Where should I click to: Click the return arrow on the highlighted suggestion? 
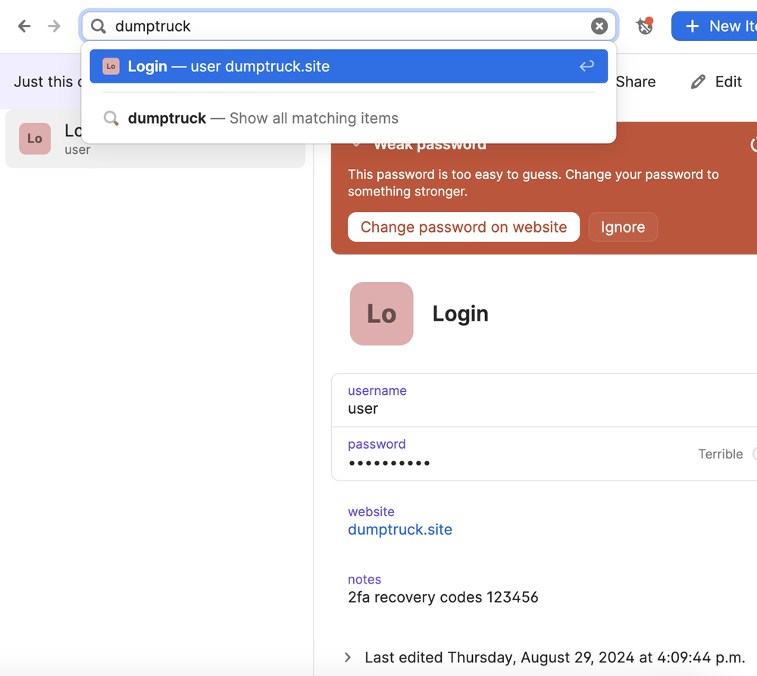[587, 67]
